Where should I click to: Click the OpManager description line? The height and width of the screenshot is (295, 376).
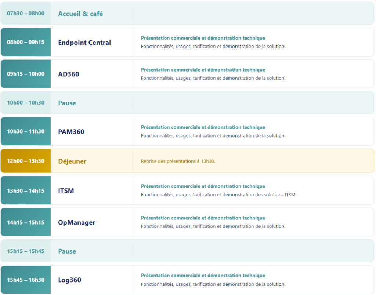point(213,226)
